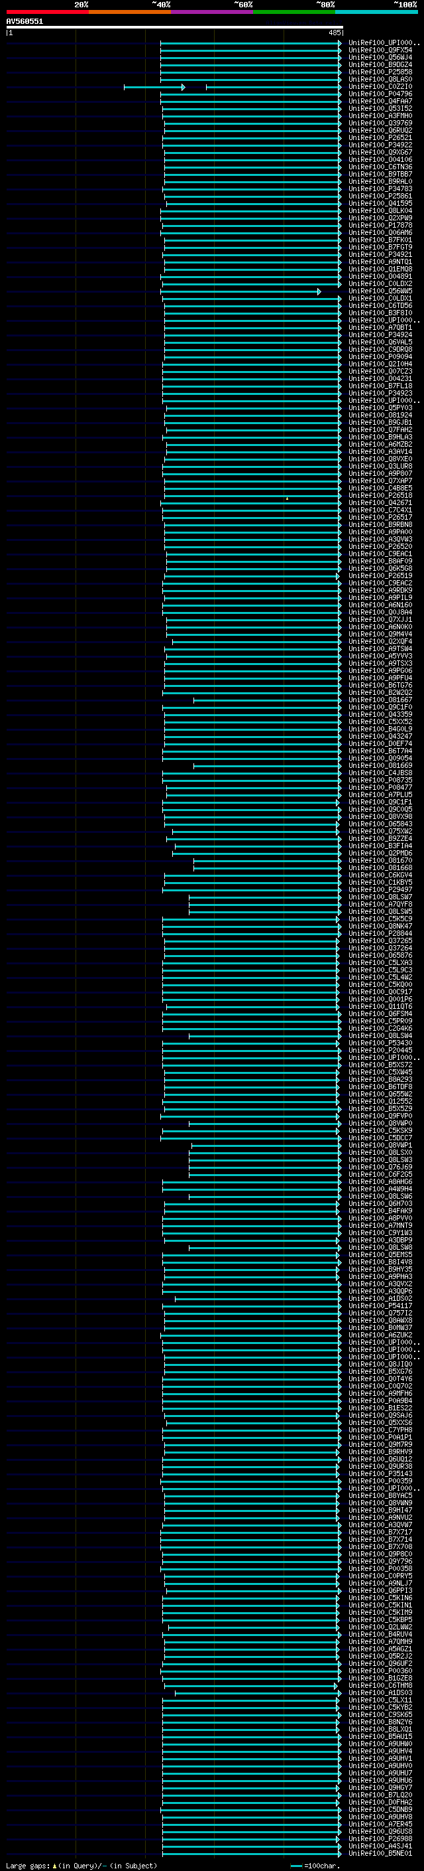Select UniRef100_Q12552 label

pyautogui.click(x=380, y=1101)
